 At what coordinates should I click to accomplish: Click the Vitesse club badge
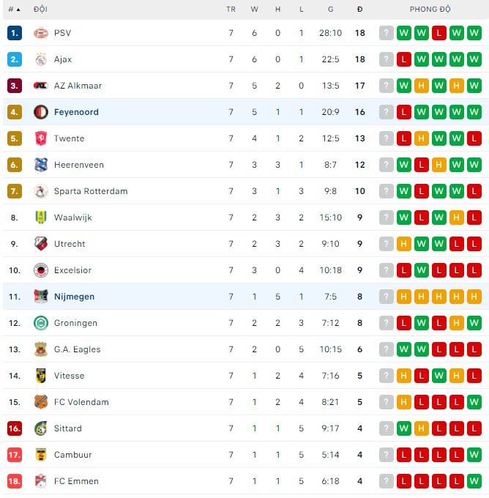coord(41,376)
